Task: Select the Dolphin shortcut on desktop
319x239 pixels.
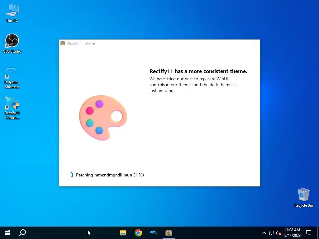Action: (12, 77)
